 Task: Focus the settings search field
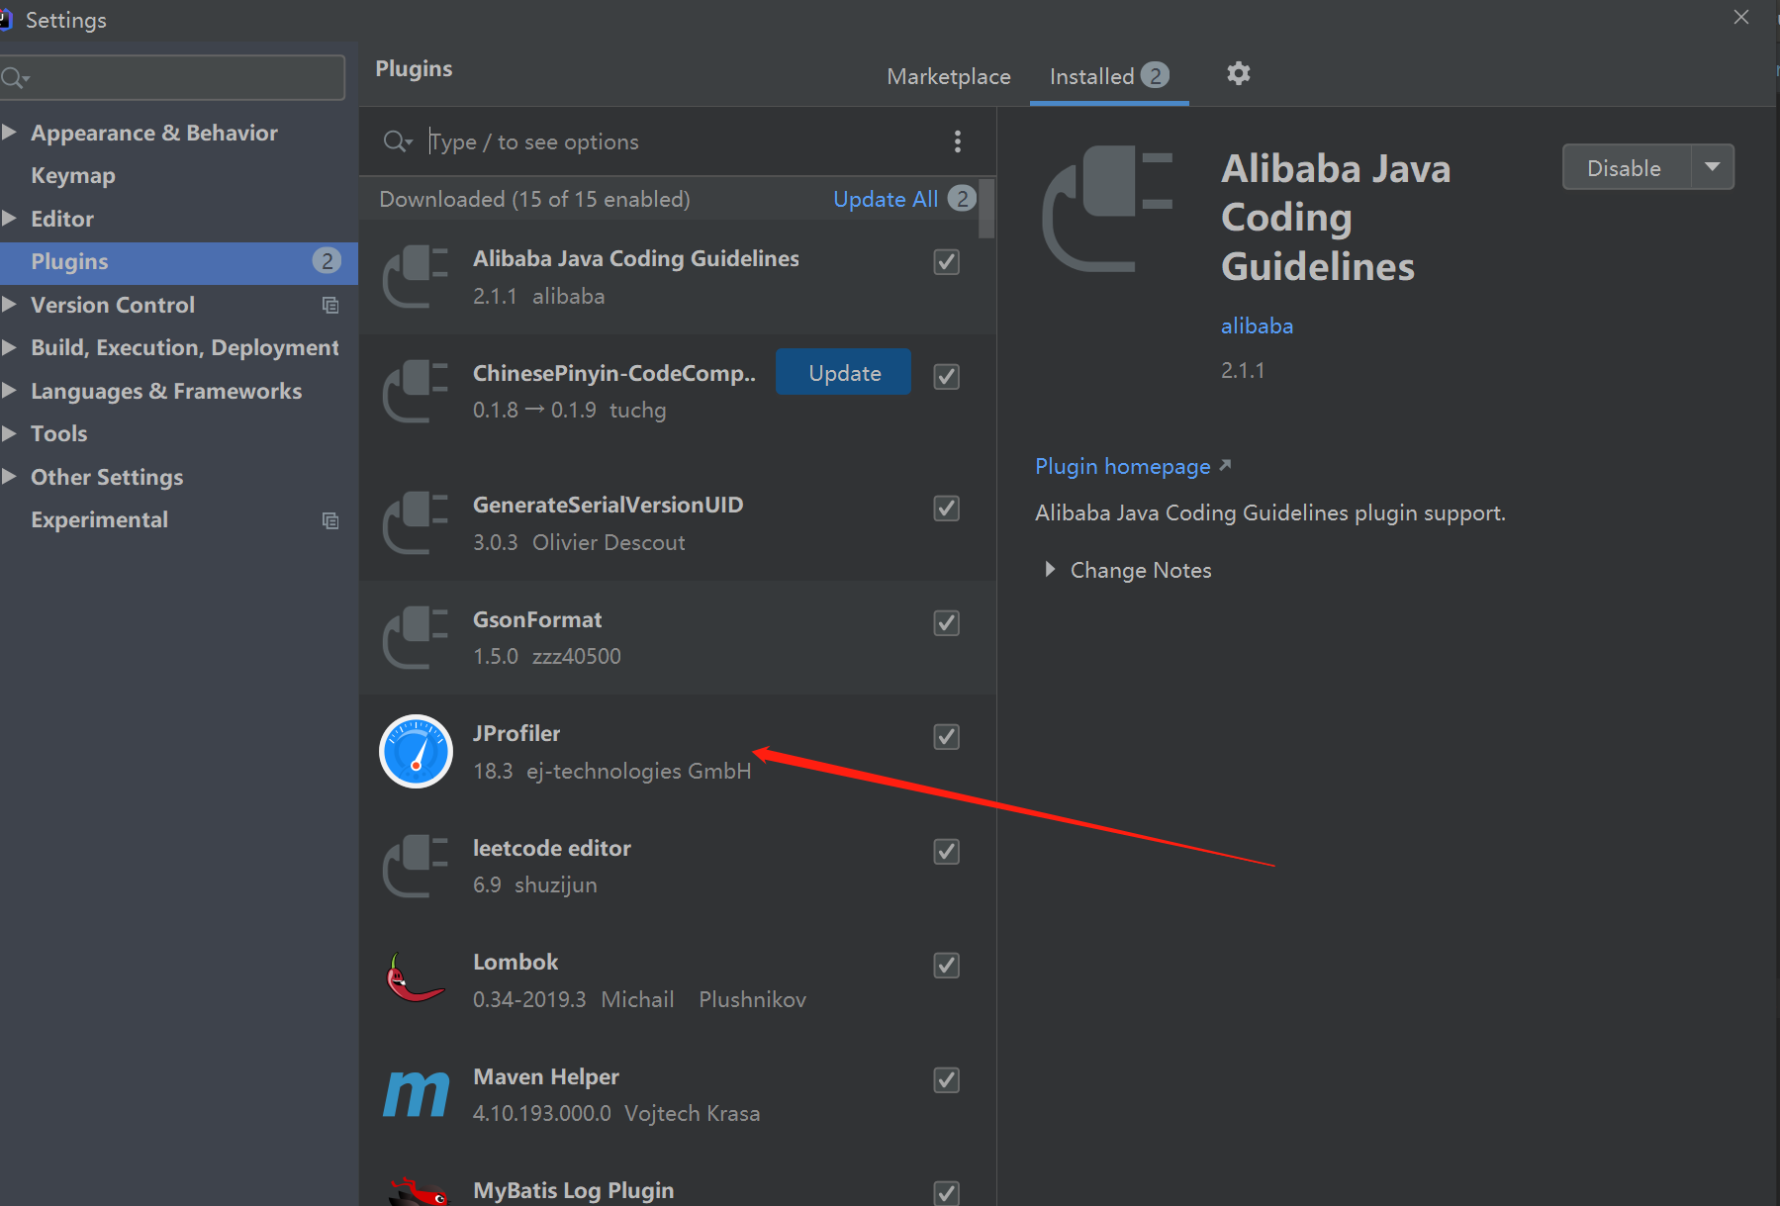pyautogui.click(x=173, y=77)
